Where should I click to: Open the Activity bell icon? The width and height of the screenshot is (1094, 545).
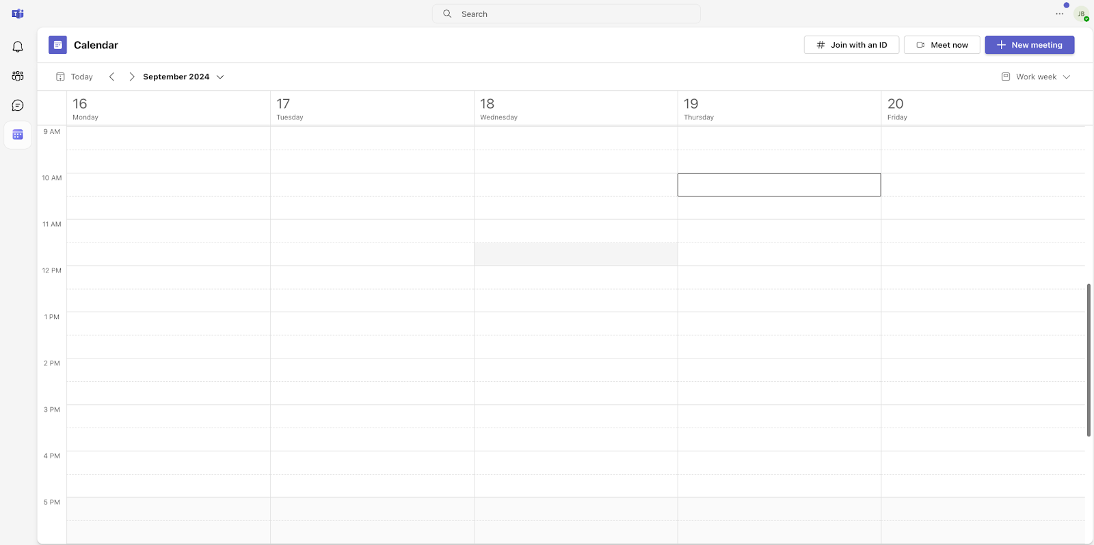click(x=18, y=47)
